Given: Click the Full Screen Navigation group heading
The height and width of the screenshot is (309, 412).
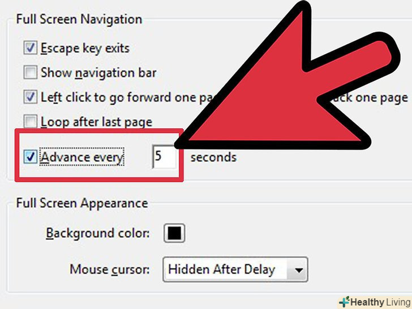Looking at the screenshot, I should point(79,19).
